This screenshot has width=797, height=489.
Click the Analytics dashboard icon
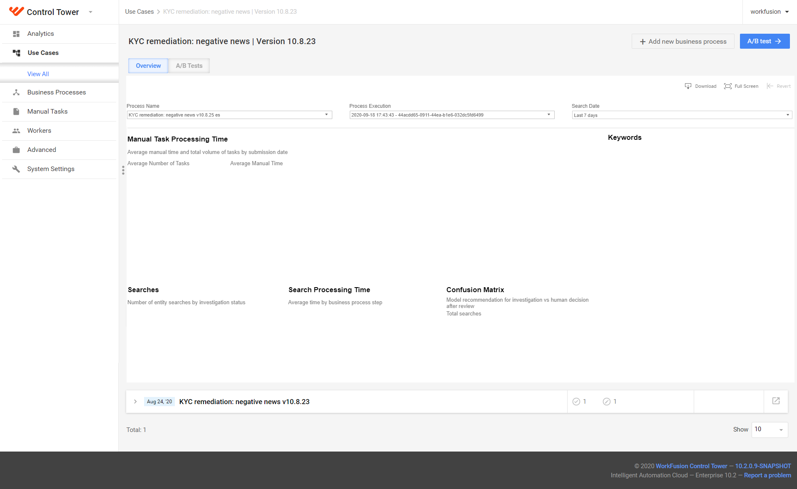coord(16,34)
